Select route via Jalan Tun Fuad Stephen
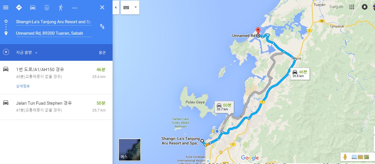Screen dimensions: 375x164 click(x=56, y=107)
